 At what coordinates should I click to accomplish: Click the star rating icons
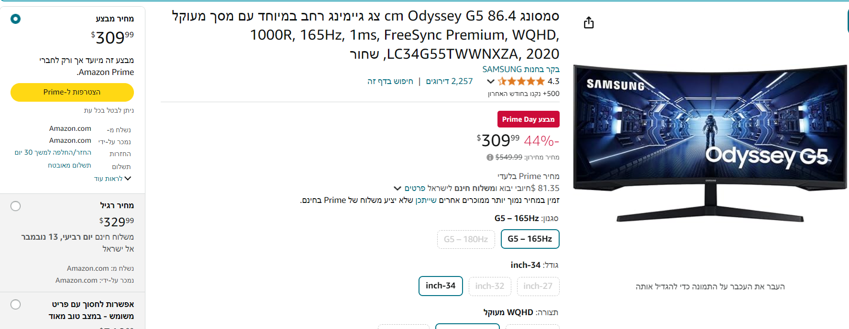click(x=521, y=82)
